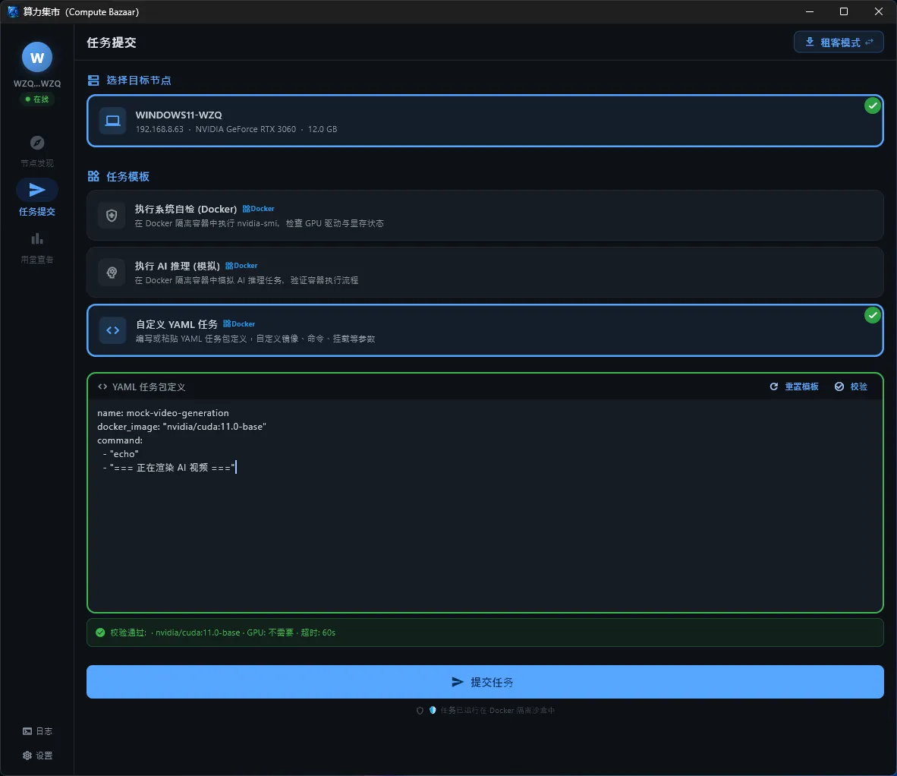Open the 用量查看 bar chart icon

tap(37, 238)
